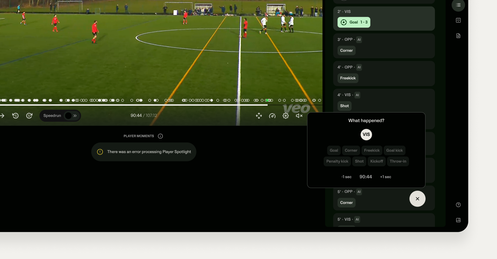The image size is (497, 259).
Task: Choose Goal kick event type
Action: 394,150
